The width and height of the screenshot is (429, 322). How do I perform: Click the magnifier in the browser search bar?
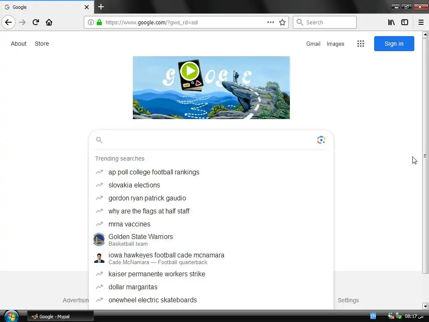[300, 22]
